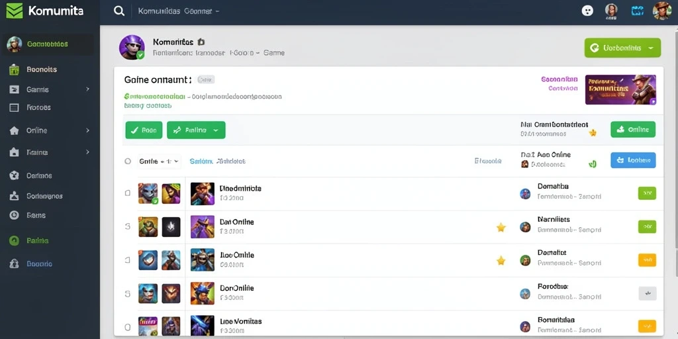This screenshot has height=339, width=678.
Task: Toggle the select-all radio near Sortie dropdown
Action: click(x=128, y=162)
